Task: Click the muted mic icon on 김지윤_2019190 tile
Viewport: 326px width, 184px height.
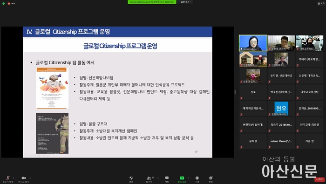Action: click(x=298, y=114)
